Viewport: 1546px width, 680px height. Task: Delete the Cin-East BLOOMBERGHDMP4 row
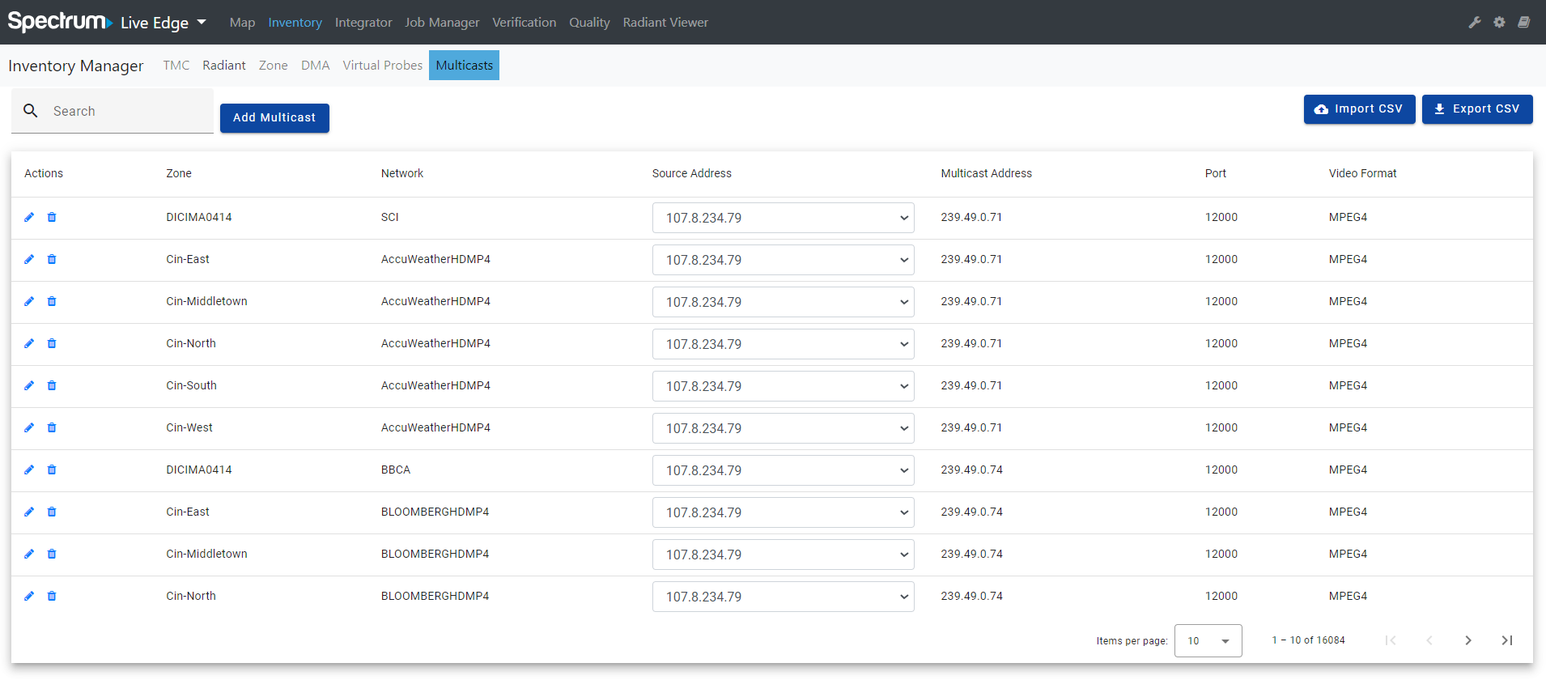coord(52,512)
